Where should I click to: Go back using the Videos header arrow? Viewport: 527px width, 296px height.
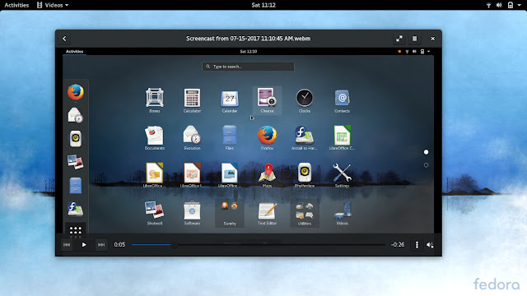click(64, 39)
